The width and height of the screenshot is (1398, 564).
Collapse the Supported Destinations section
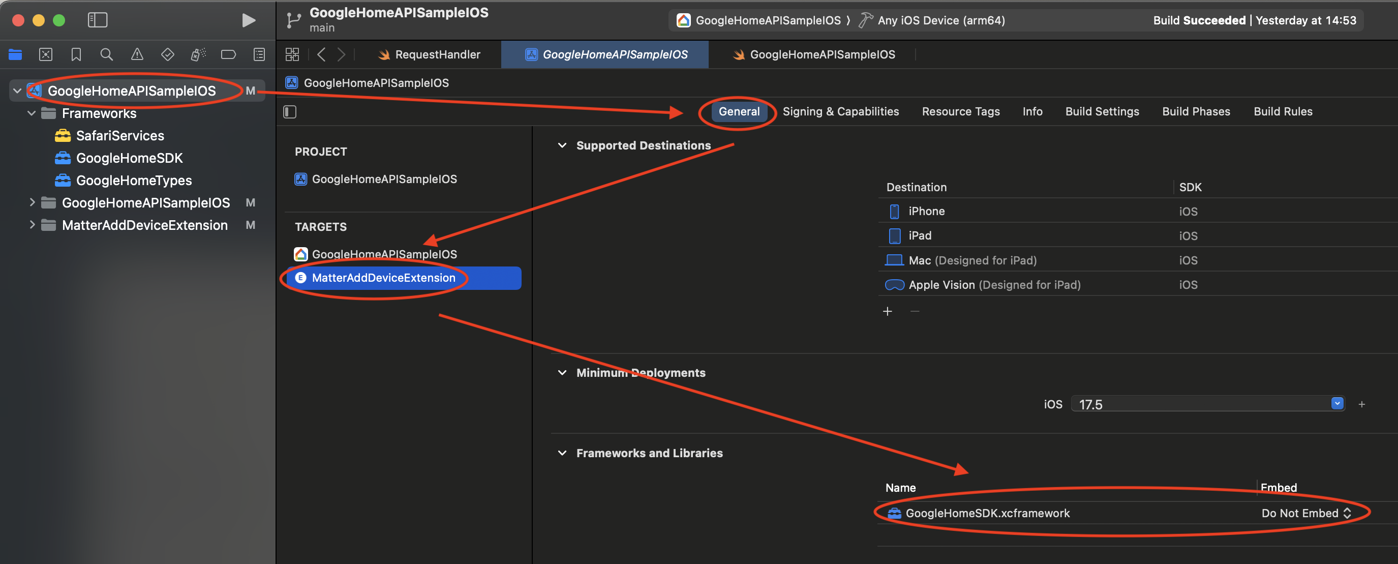click(x=562, y=145)
